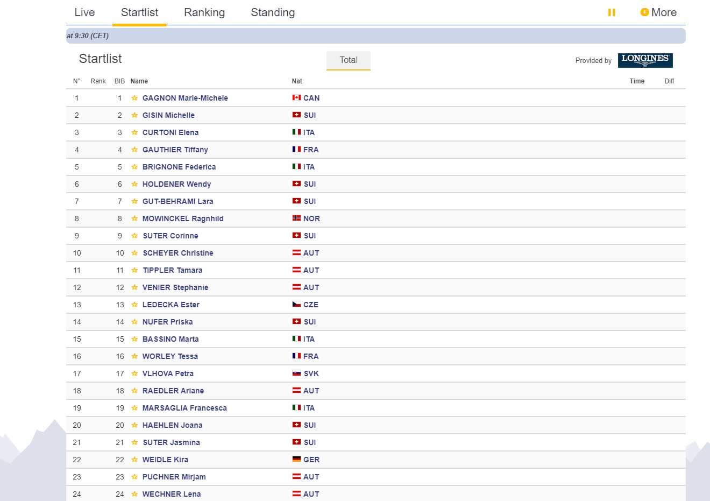Open the Standing tab
Image resolution: width=710 pixels, height=501 pixels.
(x=273, y=12)
